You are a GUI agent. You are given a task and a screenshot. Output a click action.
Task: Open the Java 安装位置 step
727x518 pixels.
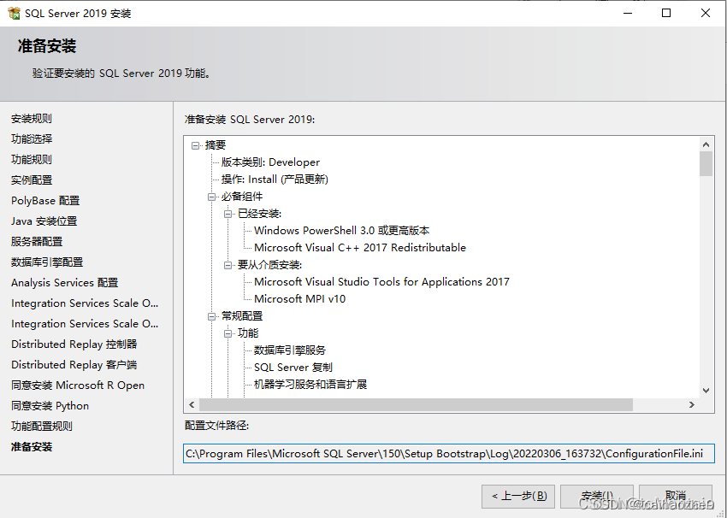(x=46, y=221)
